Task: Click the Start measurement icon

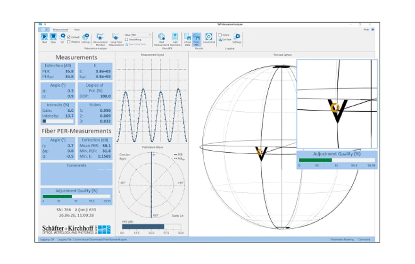Action: [x=44, y=37]
